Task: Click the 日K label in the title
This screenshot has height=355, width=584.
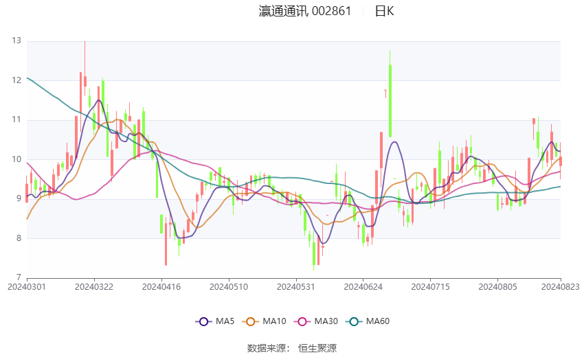Action: (x=384, y=11)
